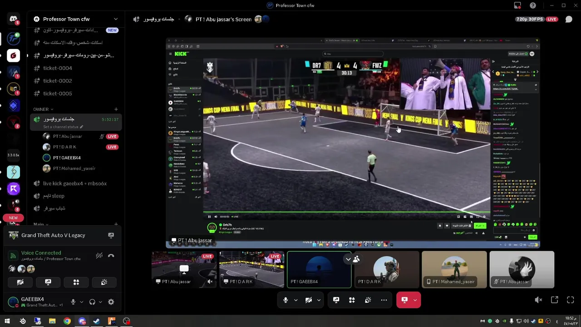The height and width of the screenshot is (327, 581).
Task: Open the purple K server icon
Action: pyautogui.click(x=13, y=189)
